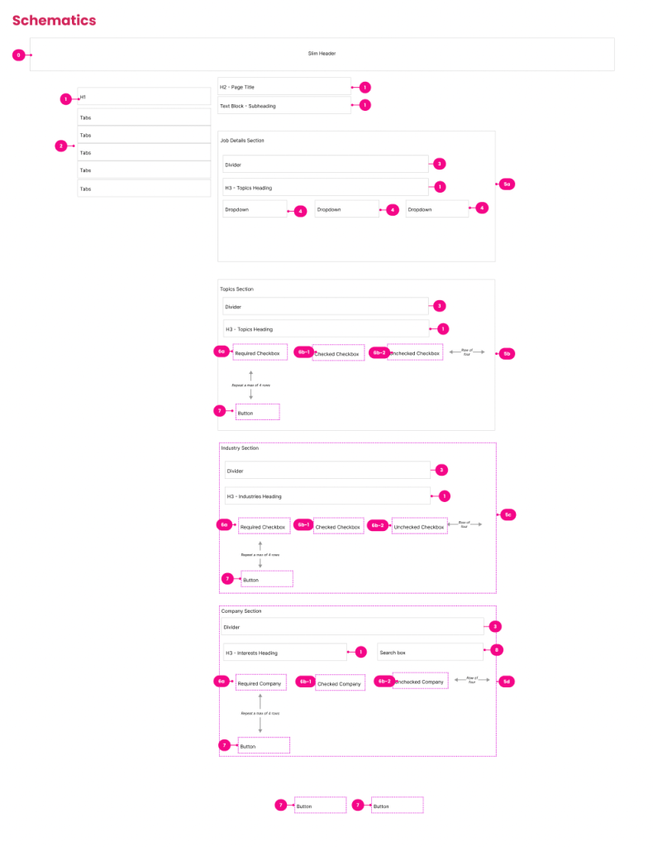
Task: Select the 5b badge beside Topics Section
Action: tap(508, 353)
